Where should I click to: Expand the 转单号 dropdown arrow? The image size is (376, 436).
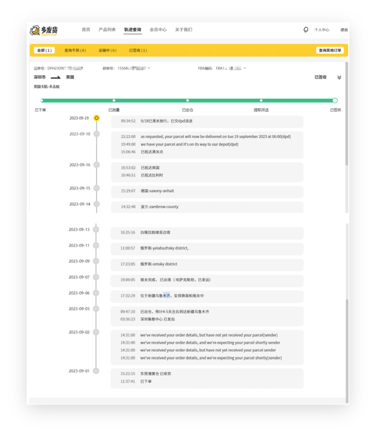pos(149,68)
